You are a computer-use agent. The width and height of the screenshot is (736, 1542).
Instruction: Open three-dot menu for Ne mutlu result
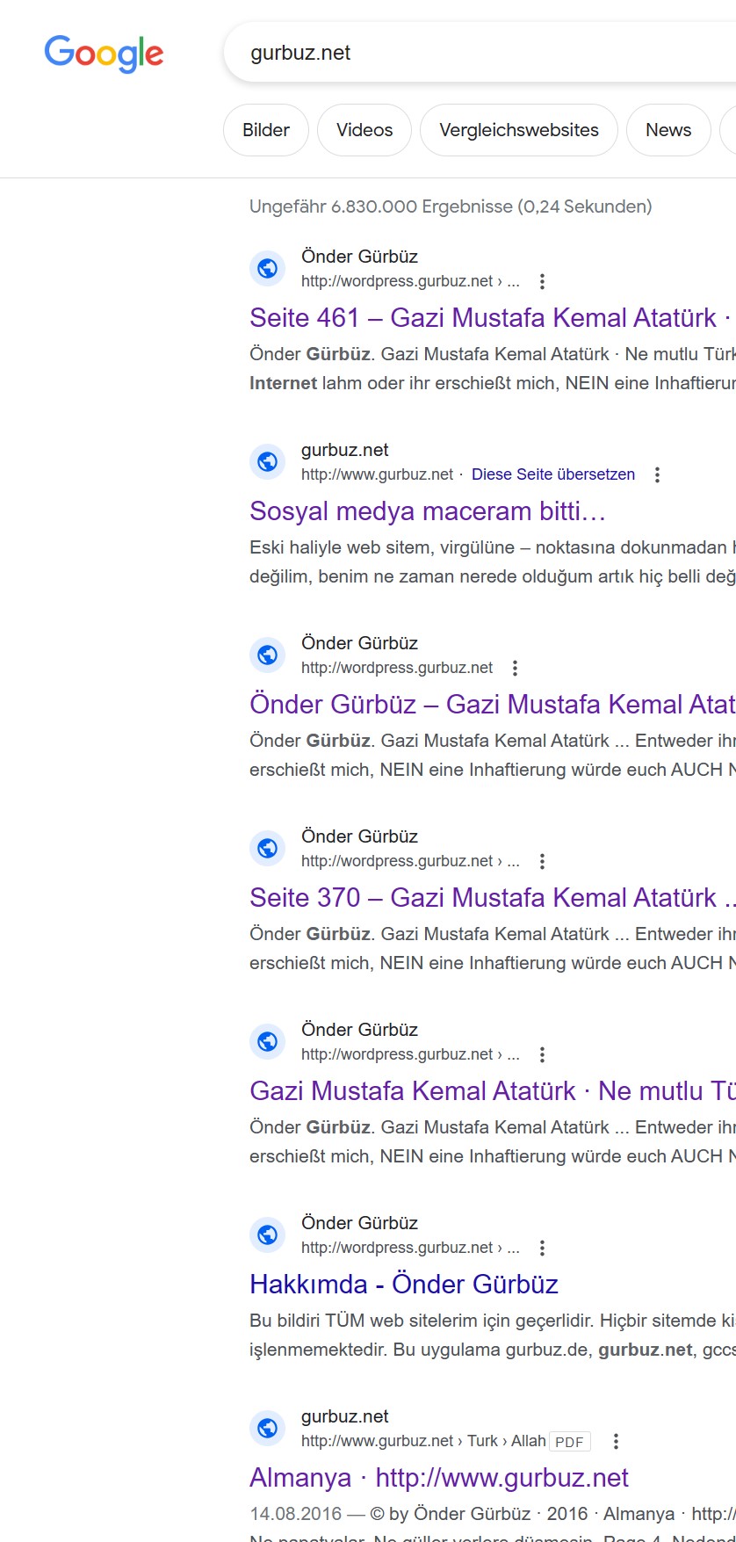click(x=542, y=1054)
